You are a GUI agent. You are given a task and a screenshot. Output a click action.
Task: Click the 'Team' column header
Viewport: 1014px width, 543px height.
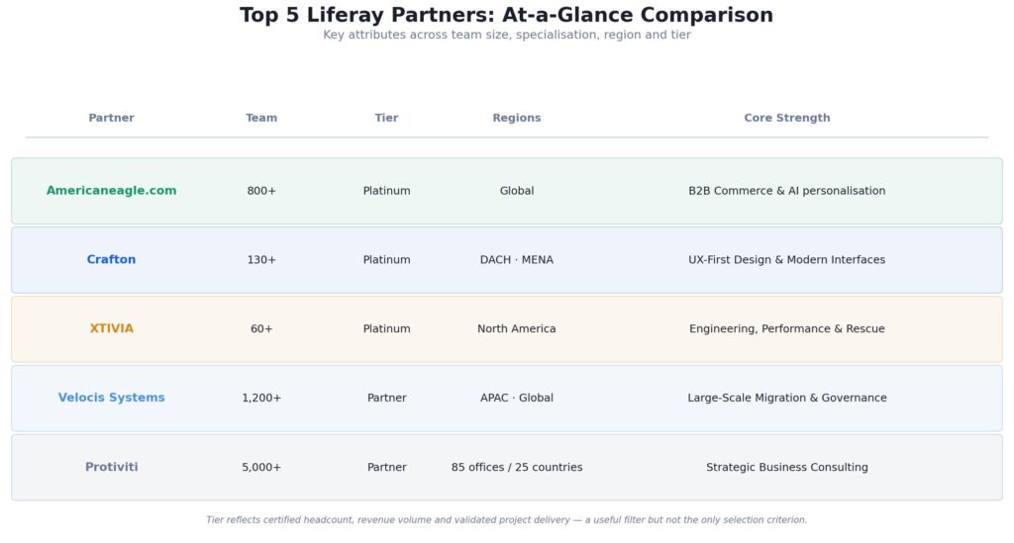pos(261,118)
